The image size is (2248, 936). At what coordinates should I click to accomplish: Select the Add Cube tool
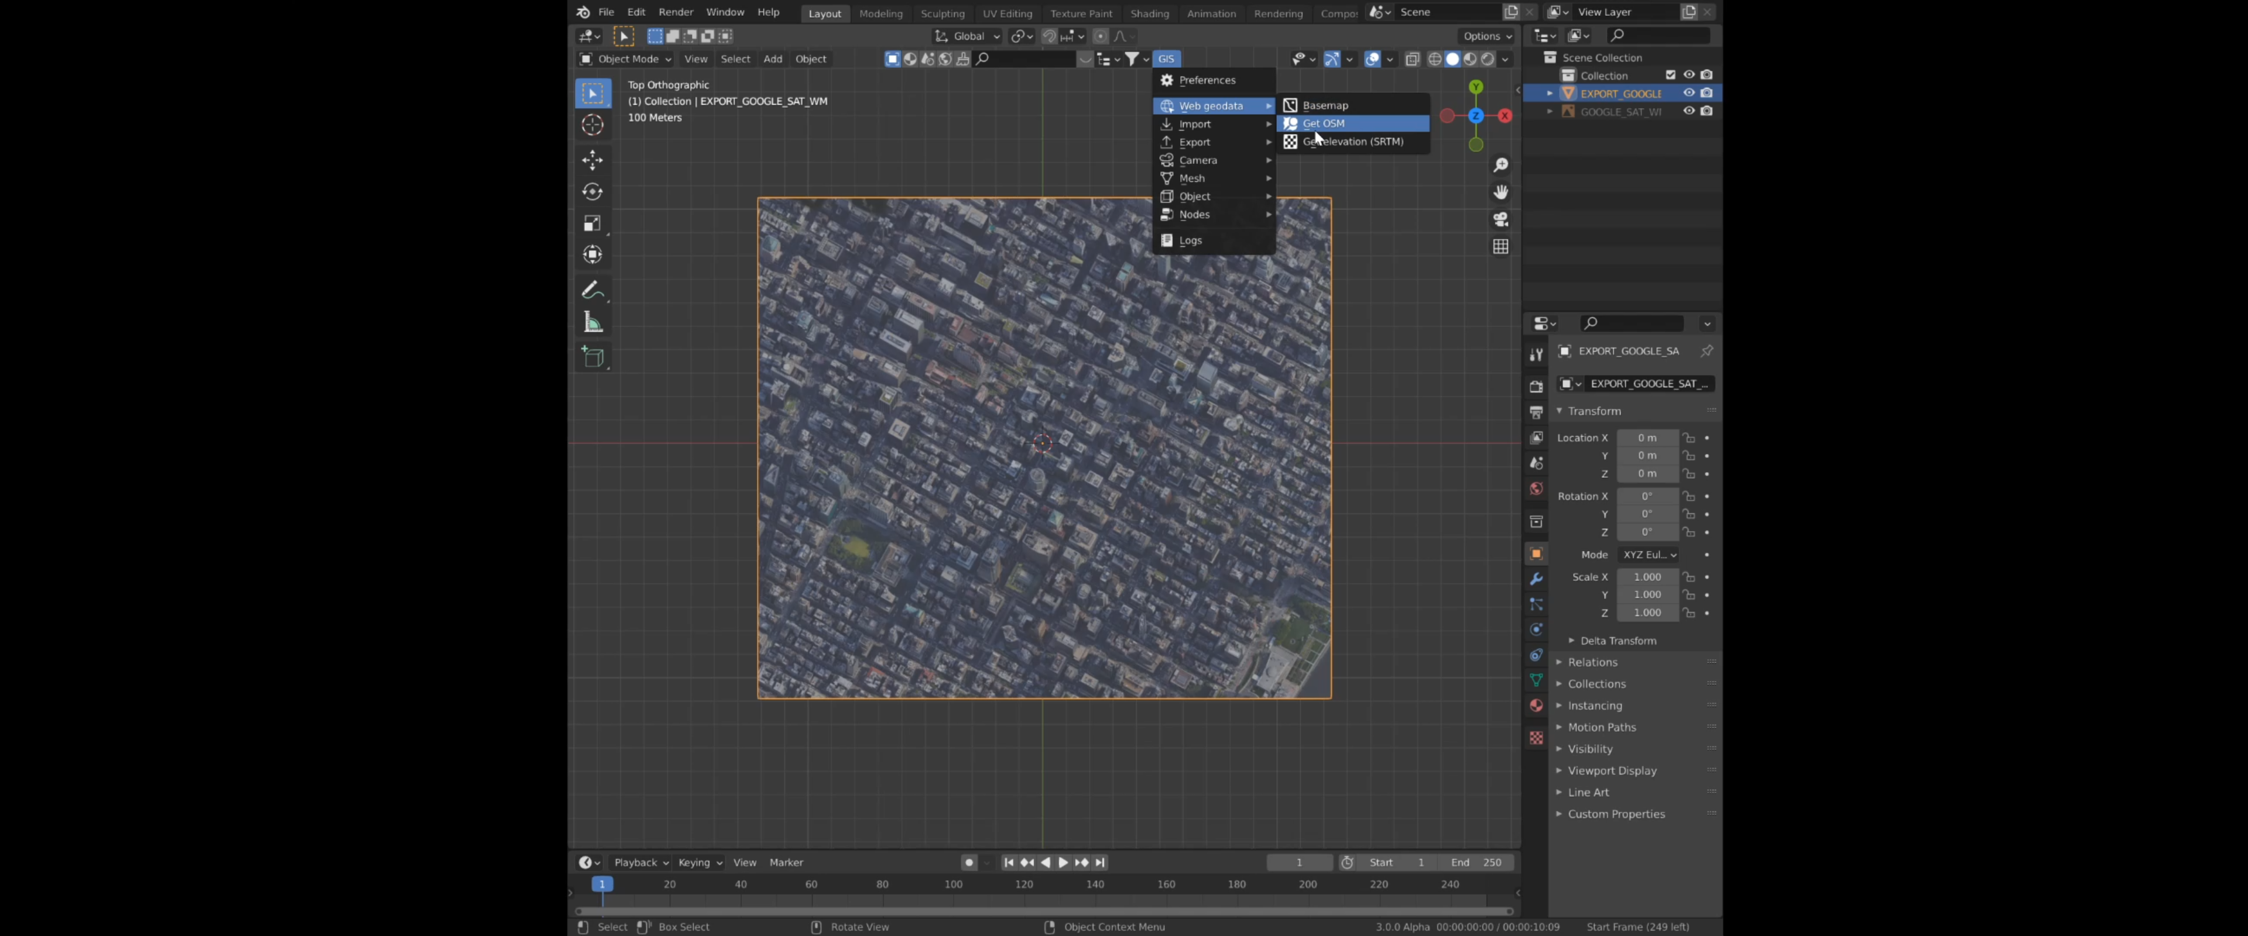coord(592,357)
